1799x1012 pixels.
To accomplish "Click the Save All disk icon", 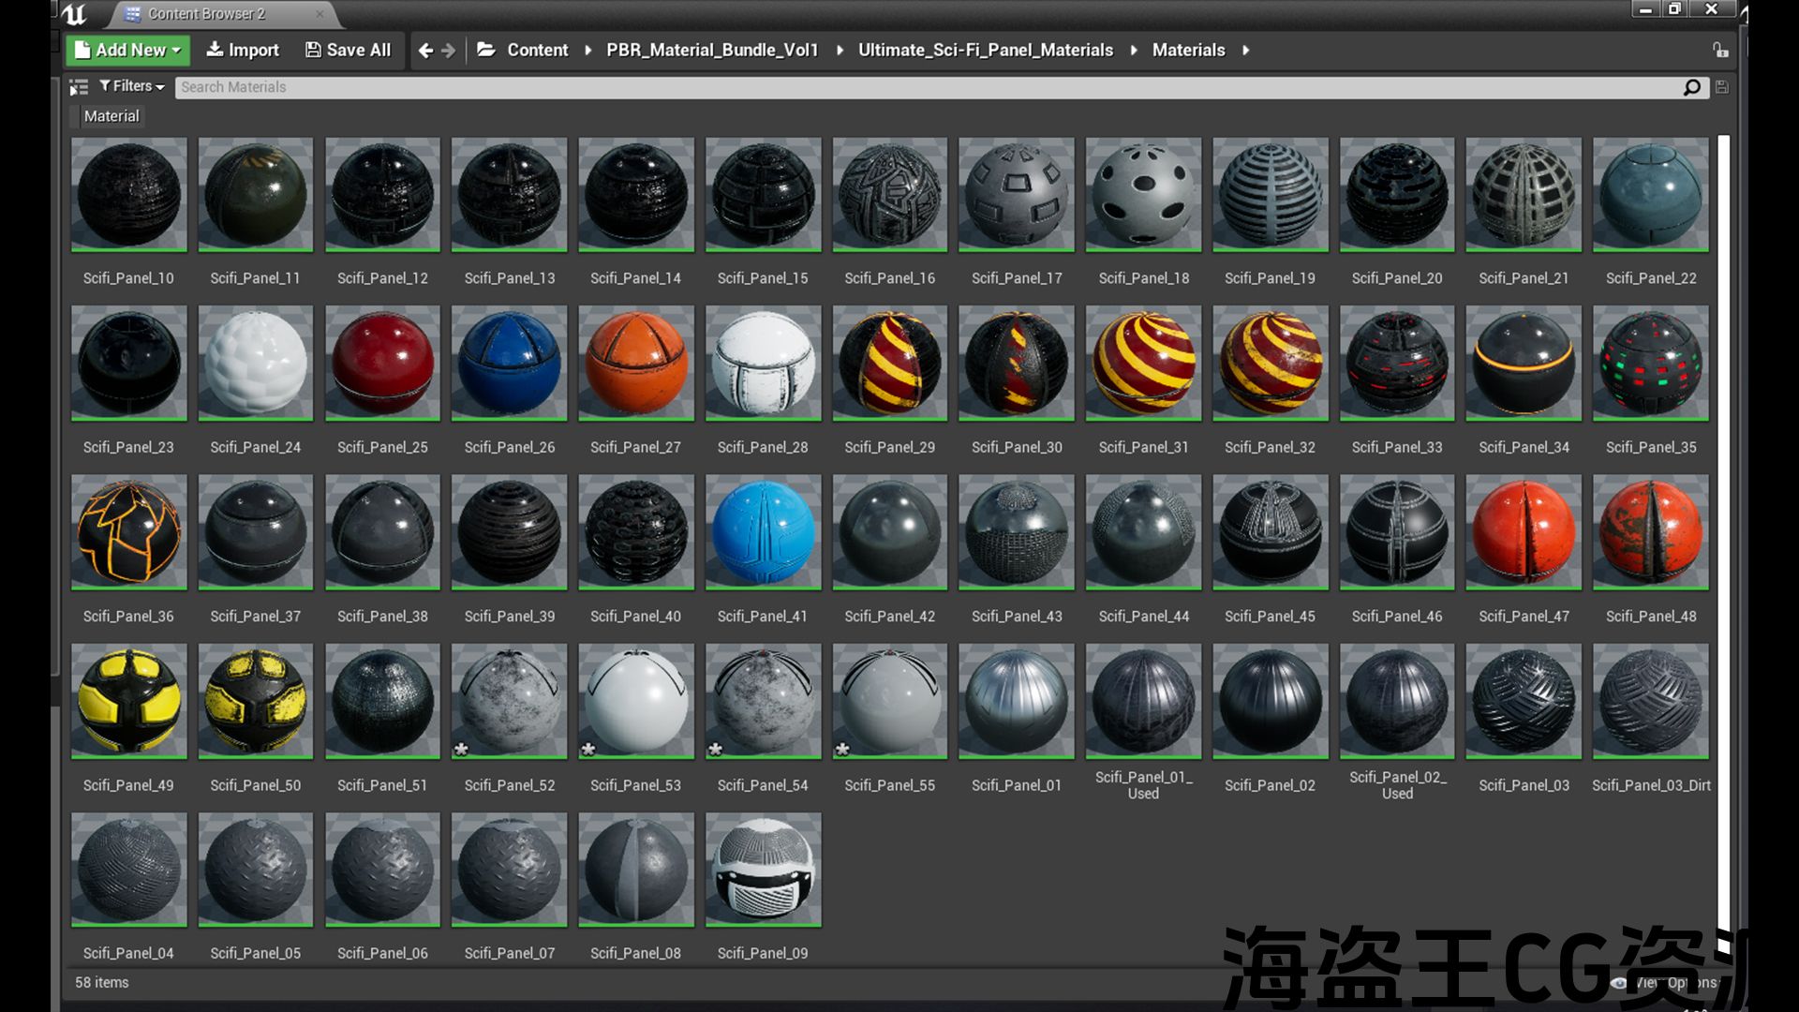I will click(313, 50).
